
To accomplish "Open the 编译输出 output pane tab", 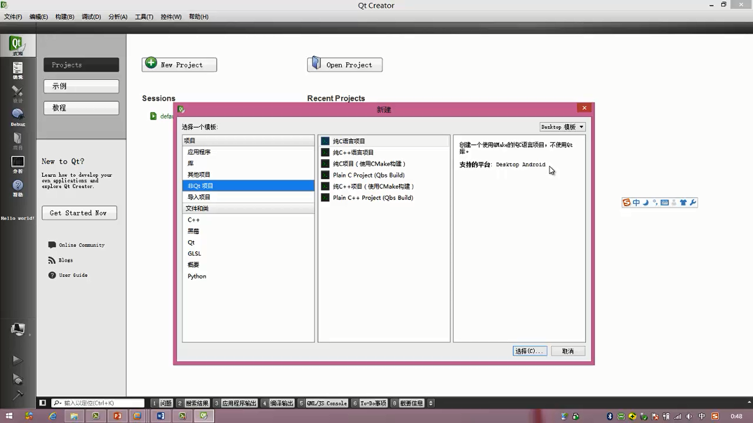I will [x=278, y=403].
